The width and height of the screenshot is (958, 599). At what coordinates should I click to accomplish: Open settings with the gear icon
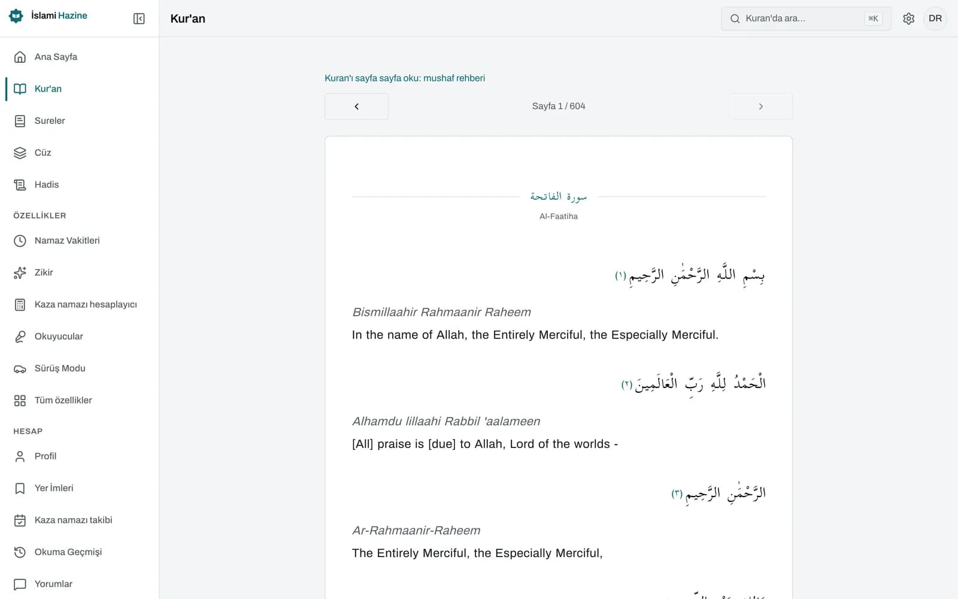coord(908,19)
